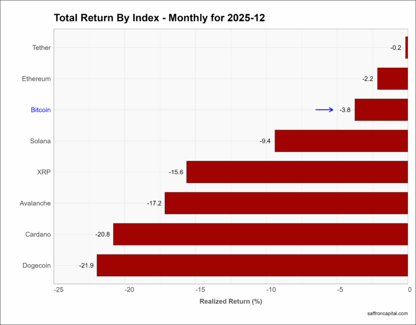Click the blue Bitcoin axis label

[41, 110]
